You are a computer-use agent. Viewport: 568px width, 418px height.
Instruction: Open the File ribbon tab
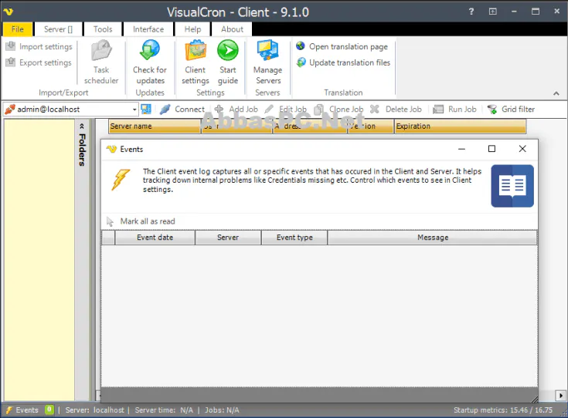click(17, 29)
